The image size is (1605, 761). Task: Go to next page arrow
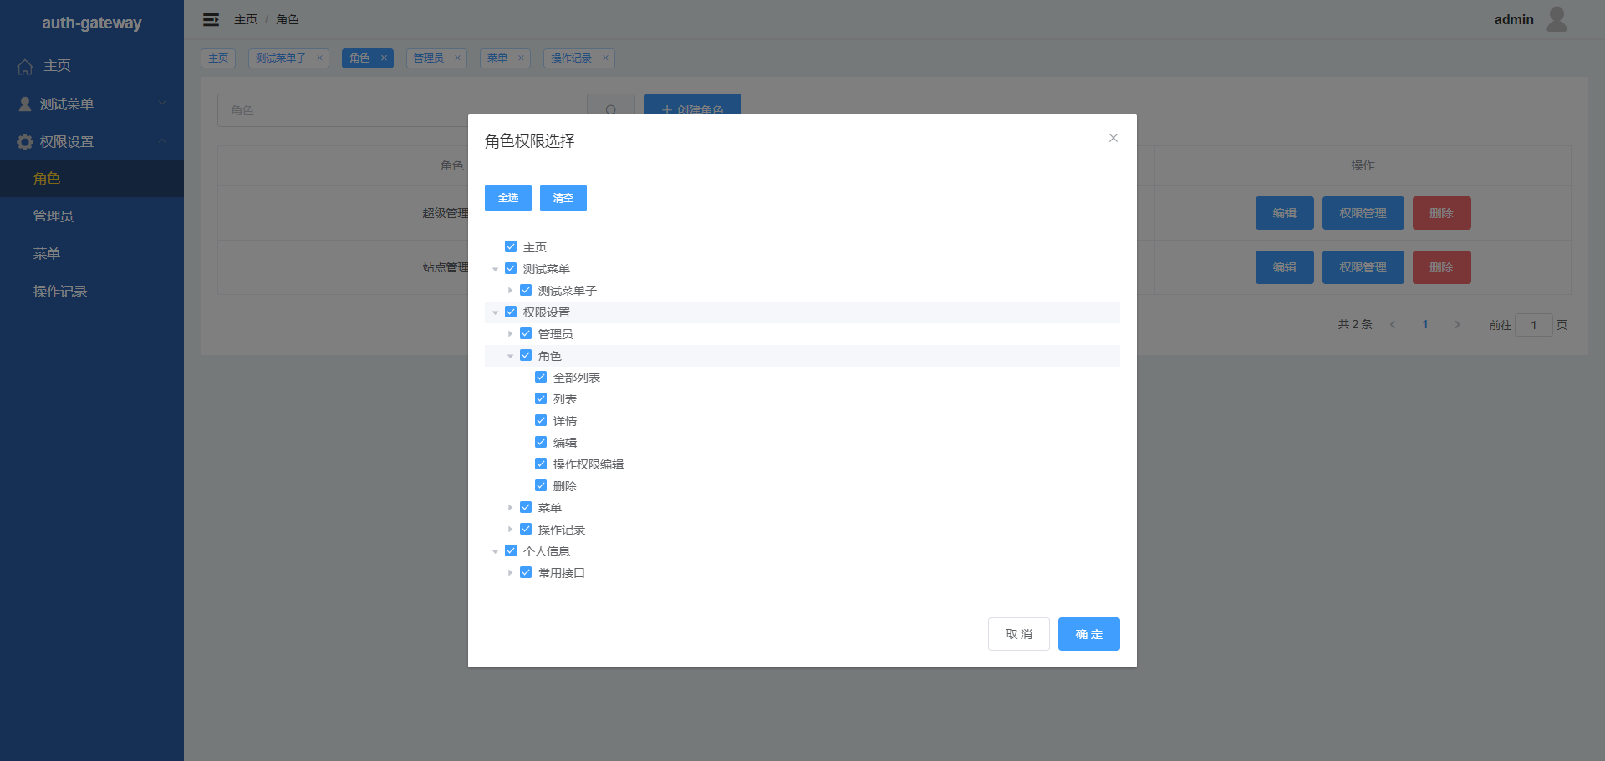1457,325
